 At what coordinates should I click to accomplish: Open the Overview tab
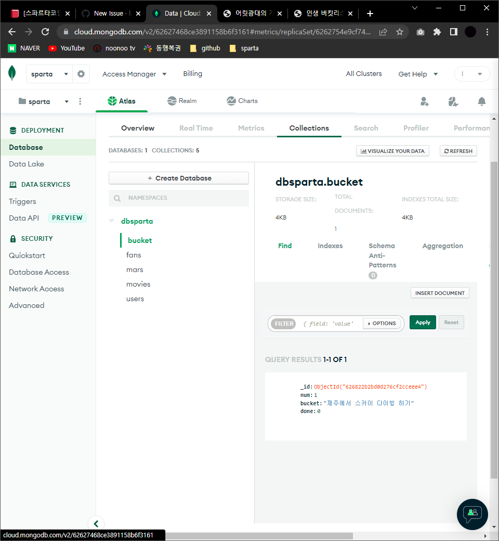[138, 128]
